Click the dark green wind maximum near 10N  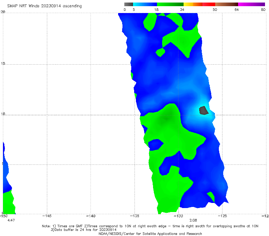(166, 118)
